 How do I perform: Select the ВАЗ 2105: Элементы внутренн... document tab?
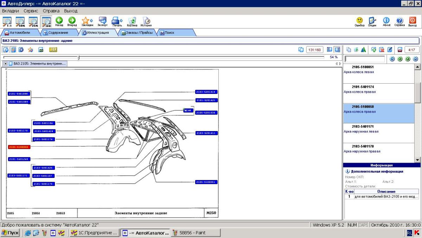(x=37, y=64)
